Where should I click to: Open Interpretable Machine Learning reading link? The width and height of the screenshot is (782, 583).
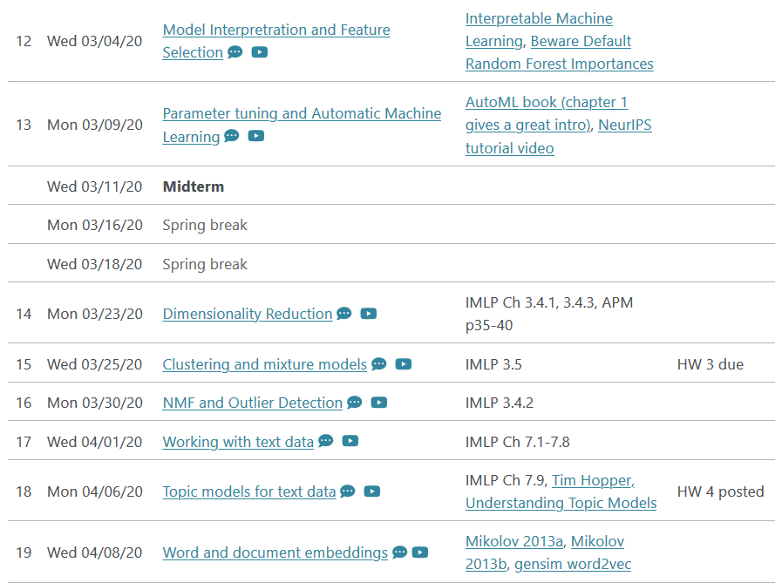tap(539, 19)
